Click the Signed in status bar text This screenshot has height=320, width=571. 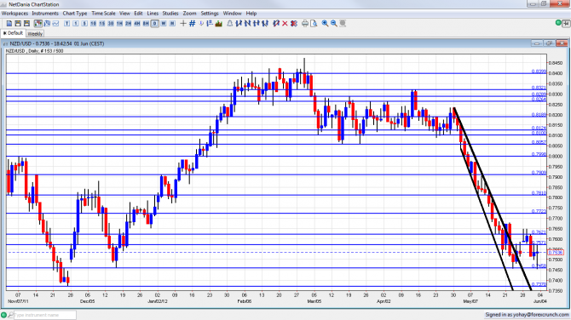coord(527,315)
